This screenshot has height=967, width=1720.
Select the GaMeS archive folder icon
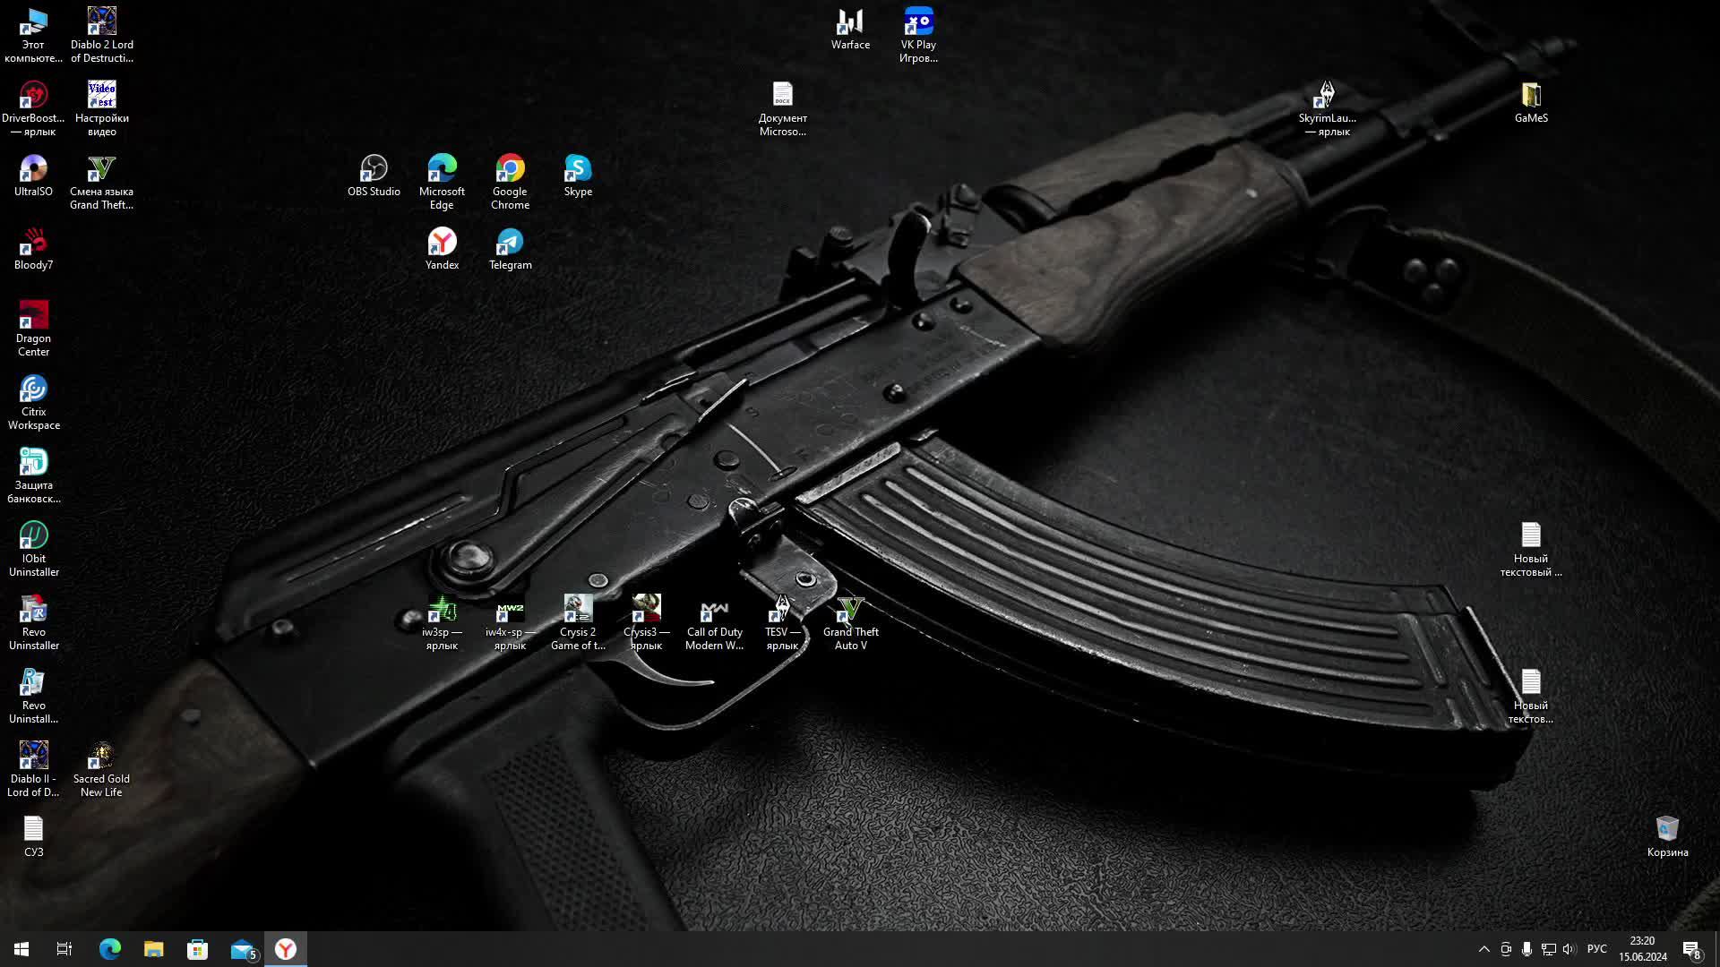point(1531,103)
